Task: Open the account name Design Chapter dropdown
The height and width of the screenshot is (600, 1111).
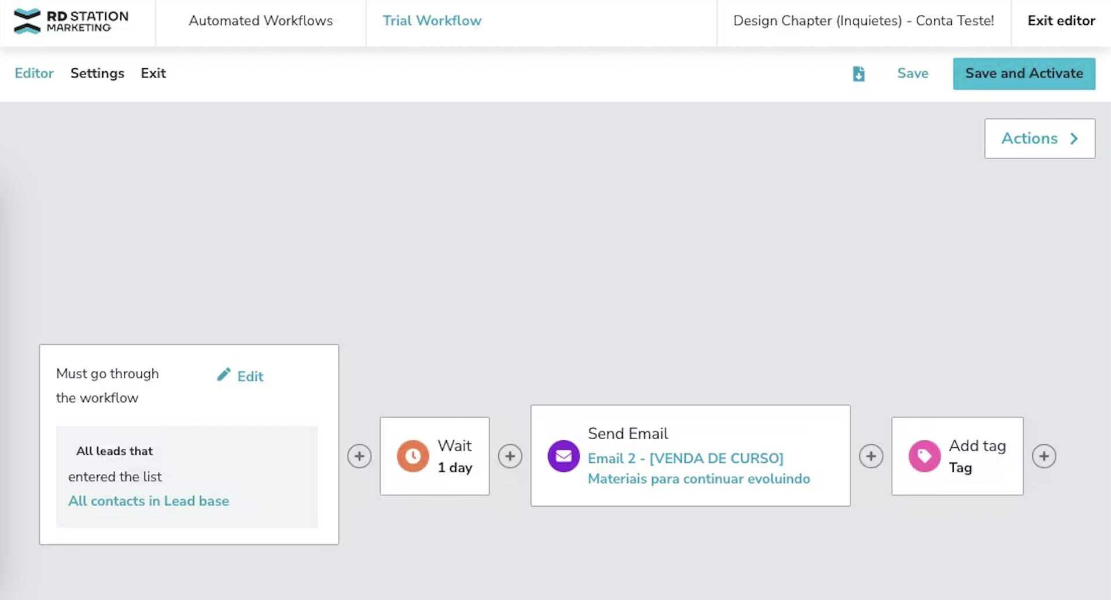Action: [863, 21]
